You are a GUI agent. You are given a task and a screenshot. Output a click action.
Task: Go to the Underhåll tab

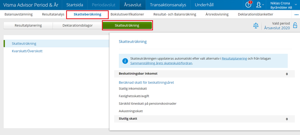(x=204, y=5)
